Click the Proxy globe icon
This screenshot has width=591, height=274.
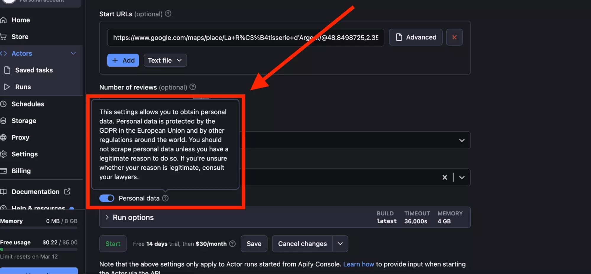pos(4,137)
